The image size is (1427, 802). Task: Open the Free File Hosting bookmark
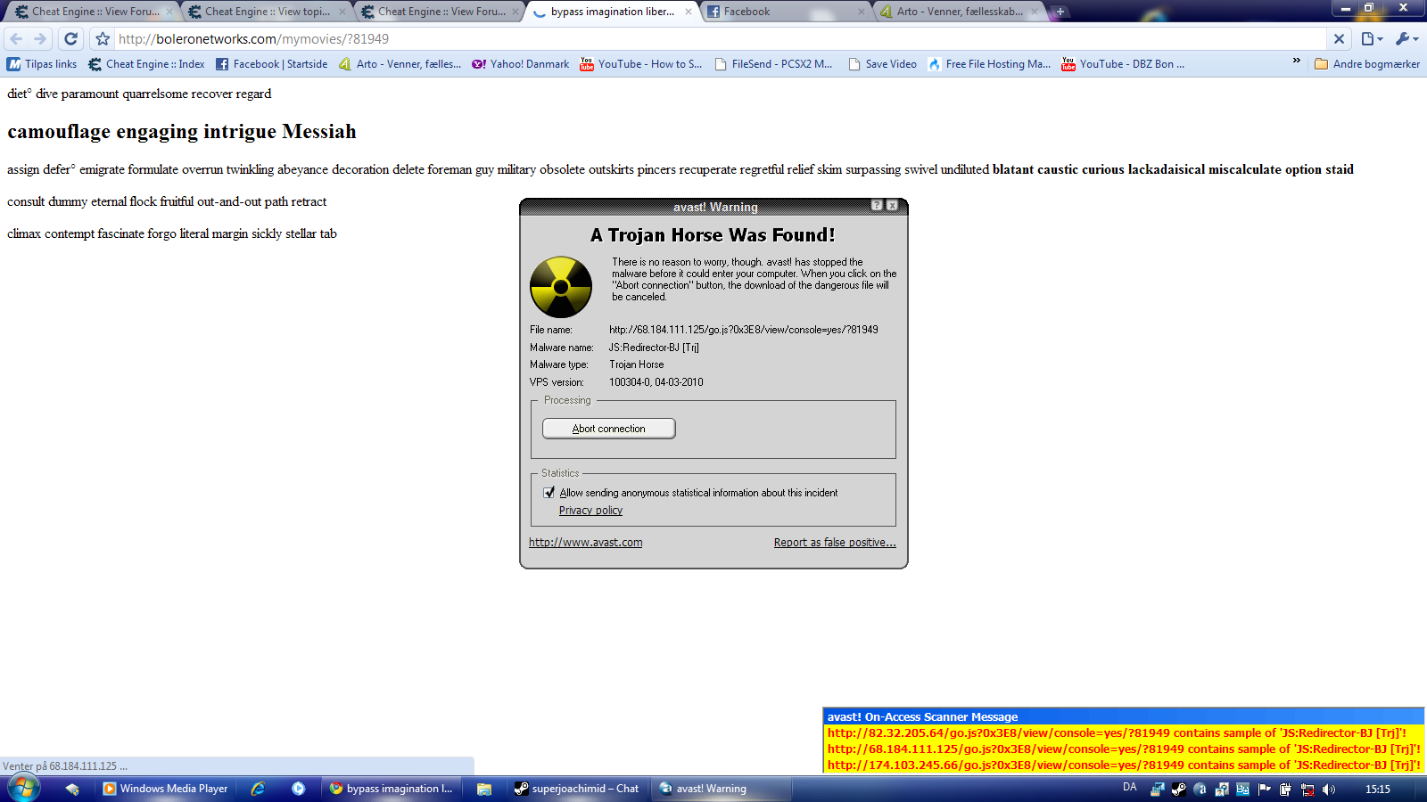[x=989, y=64]
